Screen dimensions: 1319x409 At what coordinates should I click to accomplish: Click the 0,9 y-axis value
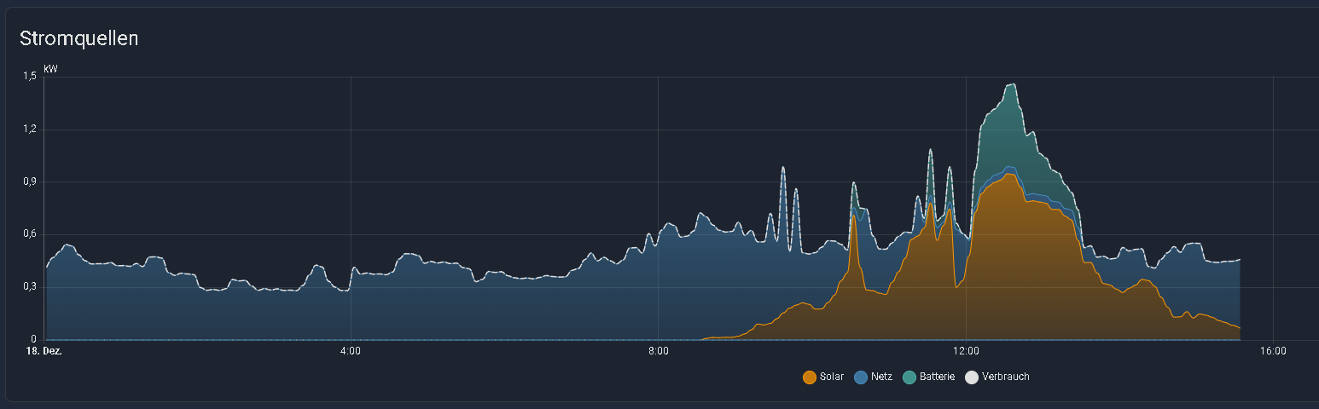30,181
